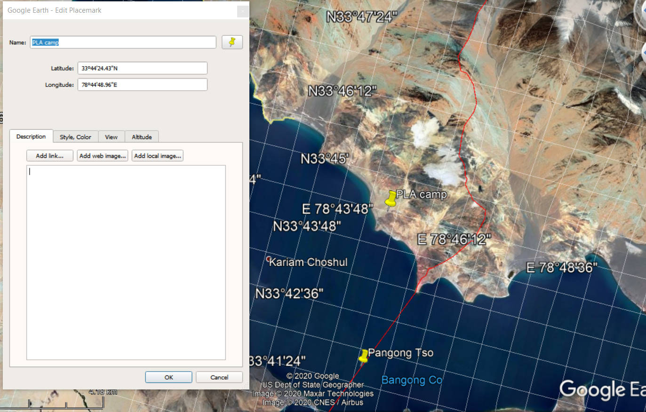This screenshot has width=646, height=412.
Task: Click the Kariam Choshul map label
Action: pyautogui.click(x=308, y=262)
